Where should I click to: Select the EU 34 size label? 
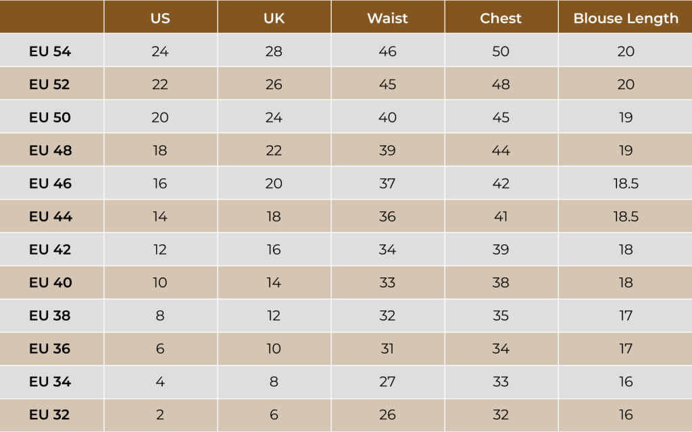50,382
